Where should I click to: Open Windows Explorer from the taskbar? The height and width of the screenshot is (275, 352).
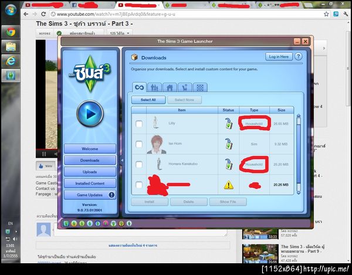pyautogui.click(x=11, y=46)
